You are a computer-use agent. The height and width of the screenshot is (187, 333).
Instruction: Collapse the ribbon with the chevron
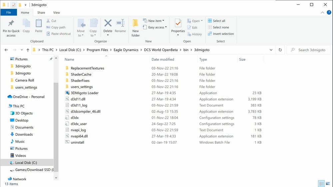point(322,13)
